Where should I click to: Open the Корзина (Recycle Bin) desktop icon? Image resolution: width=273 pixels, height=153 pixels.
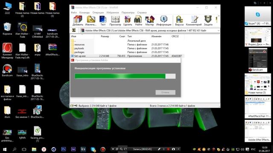click(7, 29)
